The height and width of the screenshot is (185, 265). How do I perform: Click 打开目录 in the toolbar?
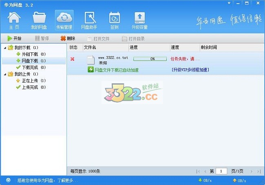point(133,39)
